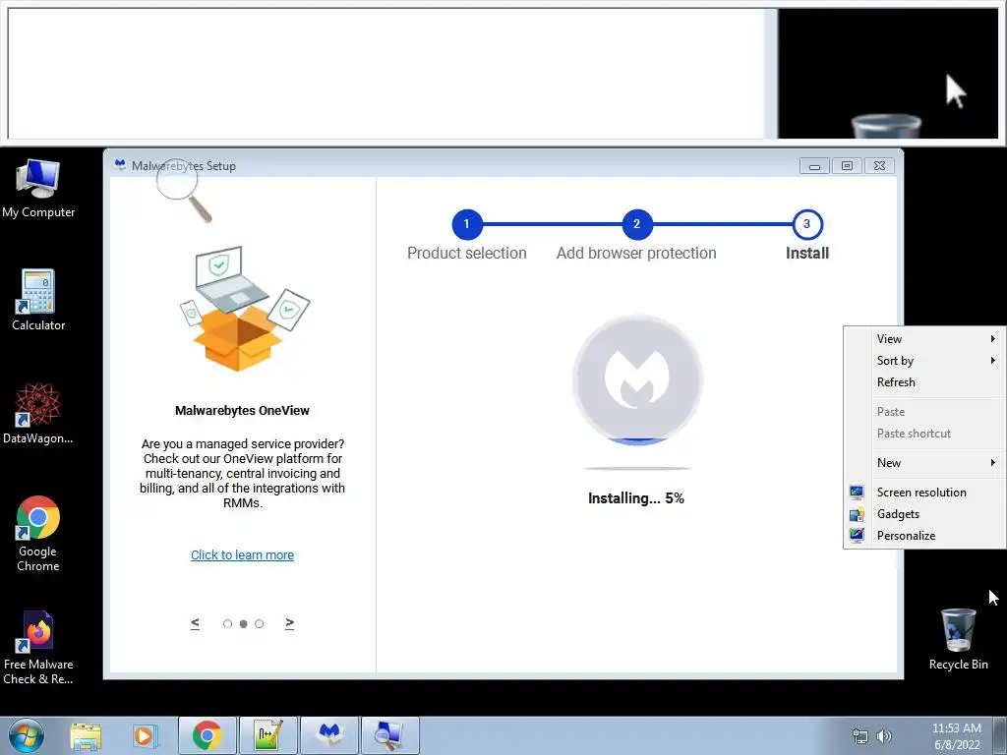Click the Personalize menu icon
Screen dimensions: 1007x755
pos(857,536)
